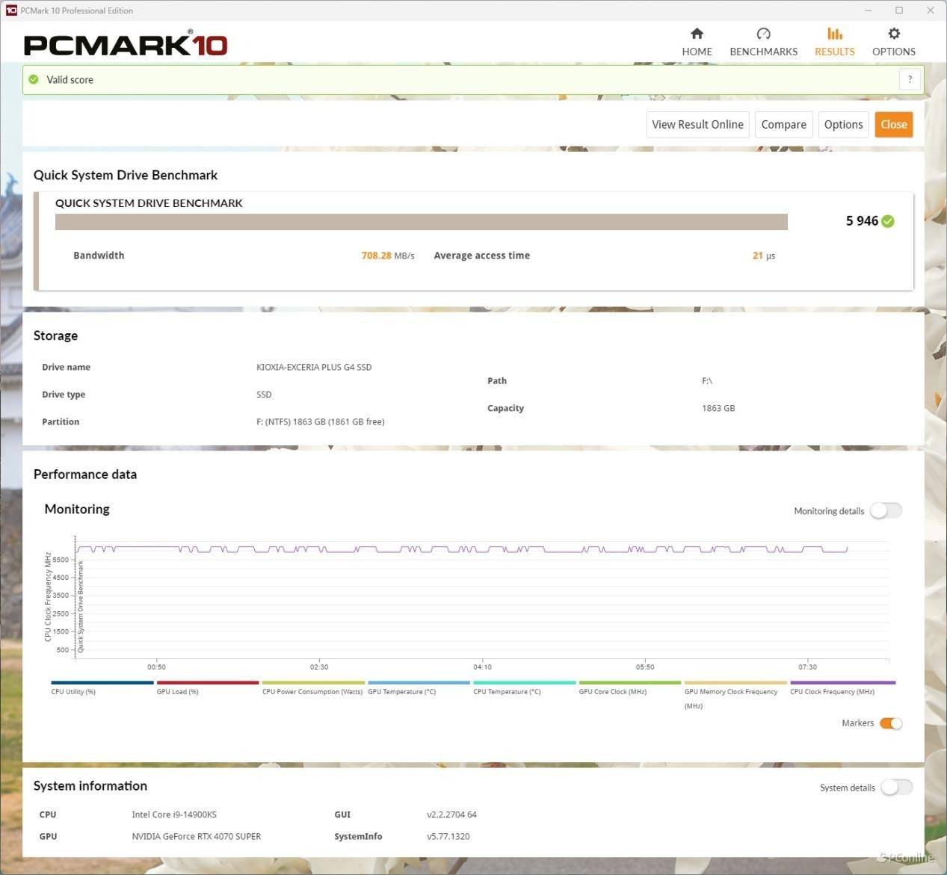
Task: Click the green check beside score 5 946
Action: click(888, 221)
